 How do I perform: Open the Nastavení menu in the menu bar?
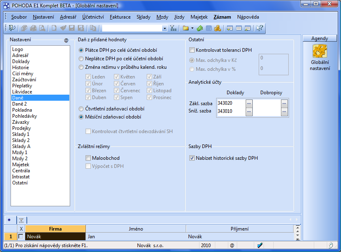(x=43, y=17)
